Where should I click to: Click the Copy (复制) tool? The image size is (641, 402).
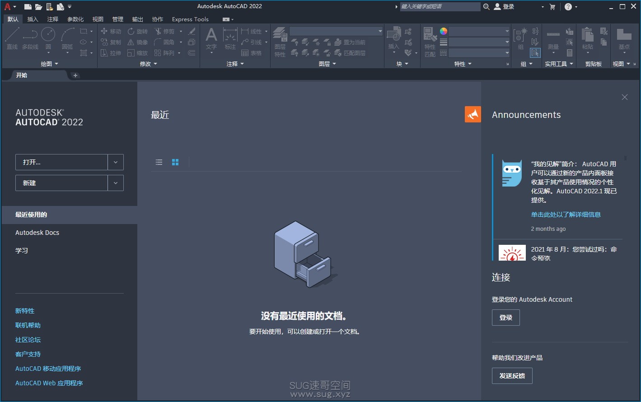pos(111,42)
